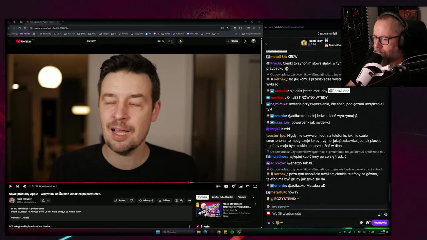
Task: Open the NEWS bookmark folder
Action: [x=166, y=34]
